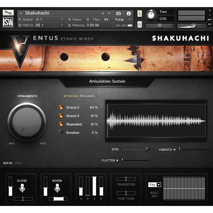Screen dimensions: 213x213
Task: Adjust the instrument volume slider
Action: (191, 26)
